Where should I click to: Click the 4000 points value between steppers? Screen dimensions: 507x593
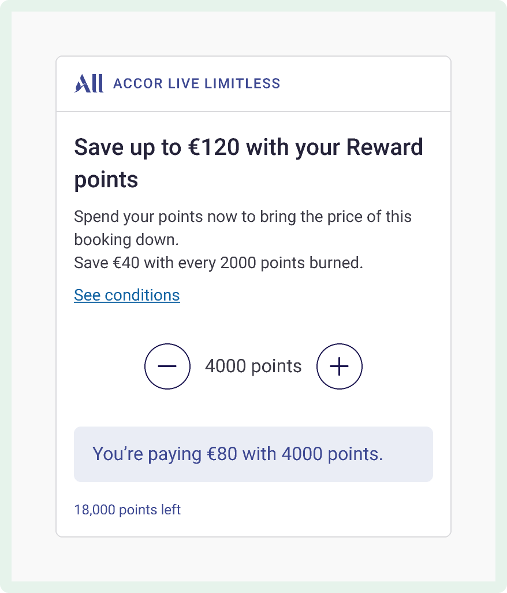pyautogui.click(x=253, y=366)
